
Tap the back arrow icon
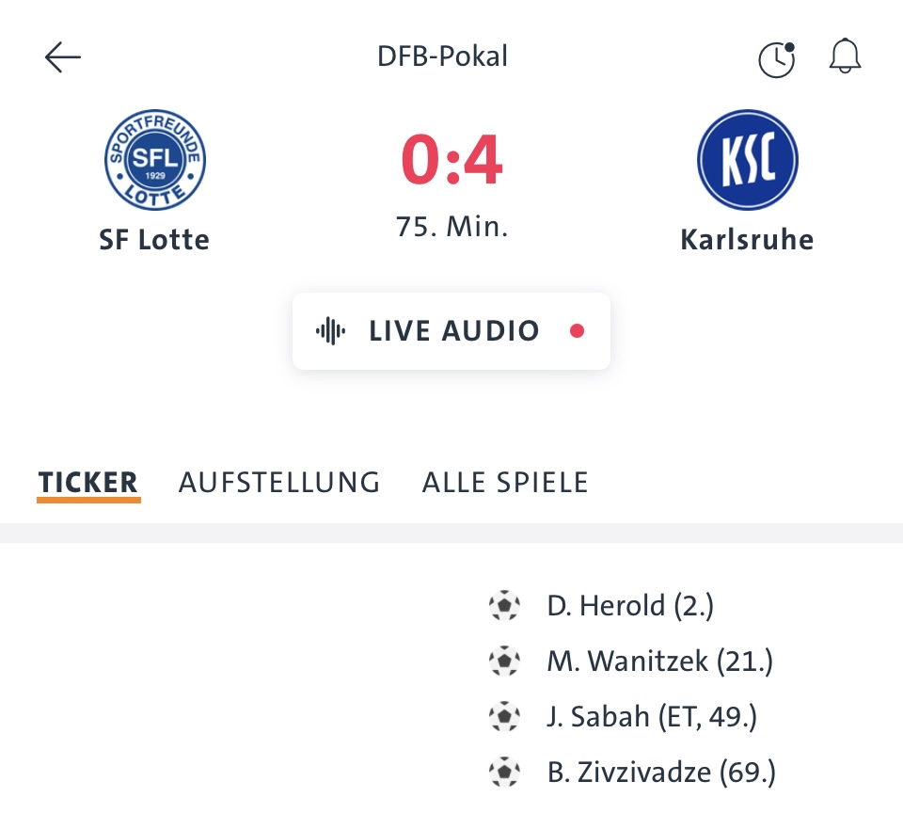[x=63, y=57]
